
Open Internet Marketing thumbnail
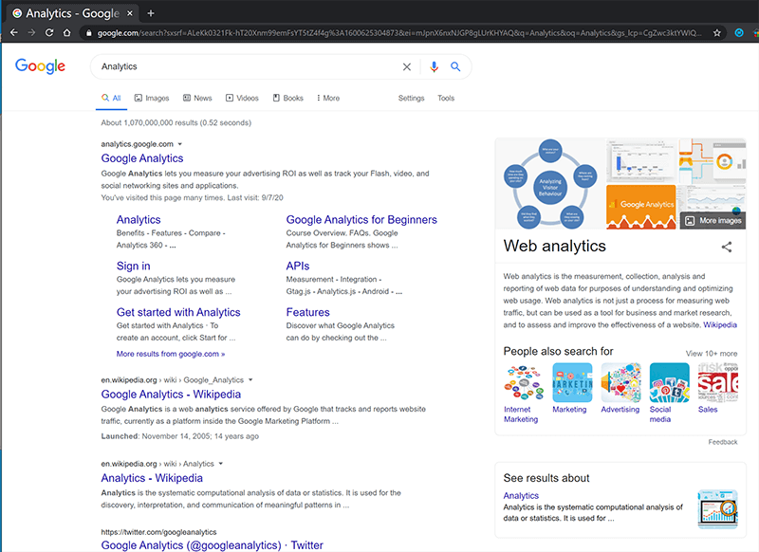(x=524, y=382)
